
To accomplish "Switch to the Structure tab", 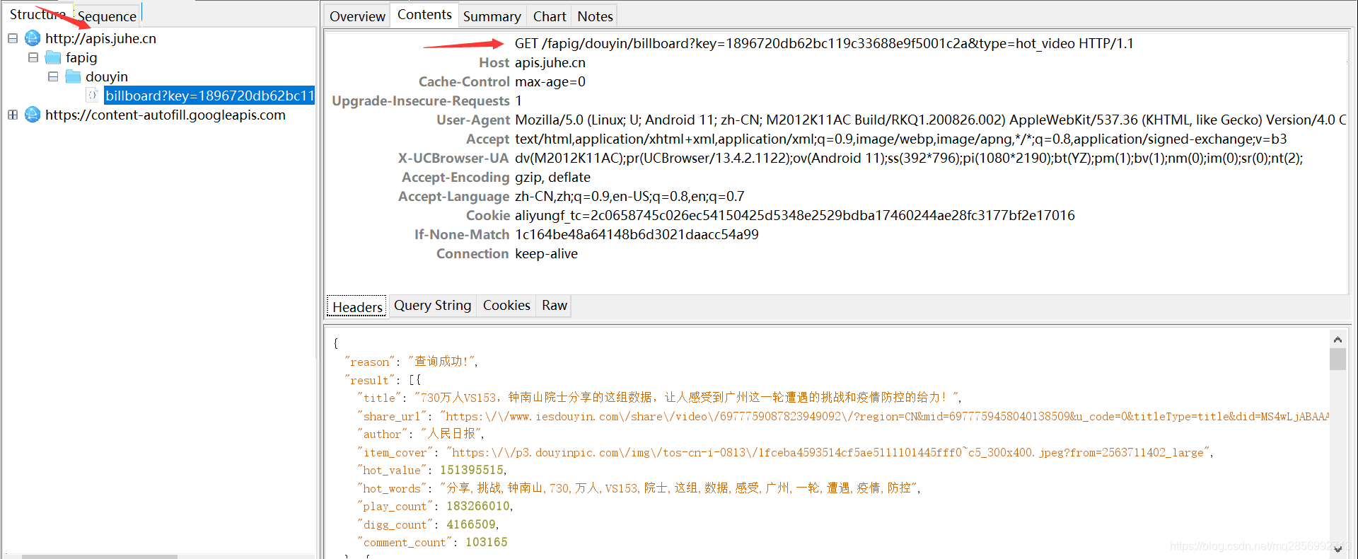I will [x=37, y=14].
